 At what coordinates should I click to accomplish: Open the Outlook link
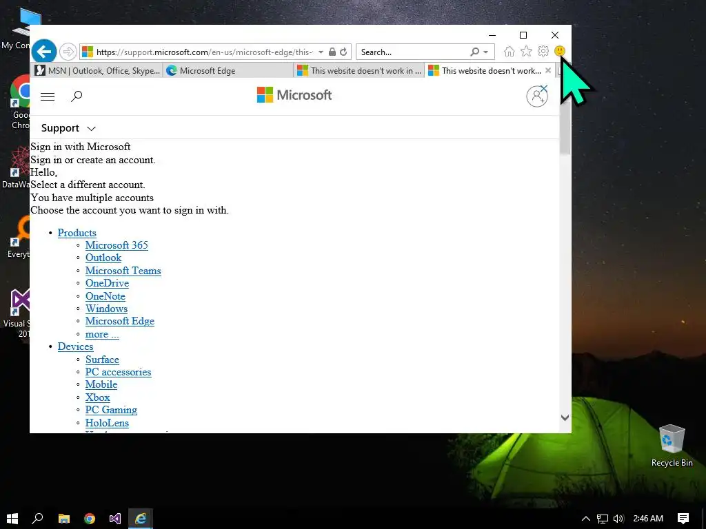[103, 258]
